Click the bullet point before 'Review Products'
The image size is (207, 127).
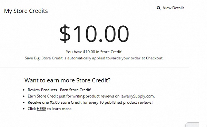[x=24, y=90]
